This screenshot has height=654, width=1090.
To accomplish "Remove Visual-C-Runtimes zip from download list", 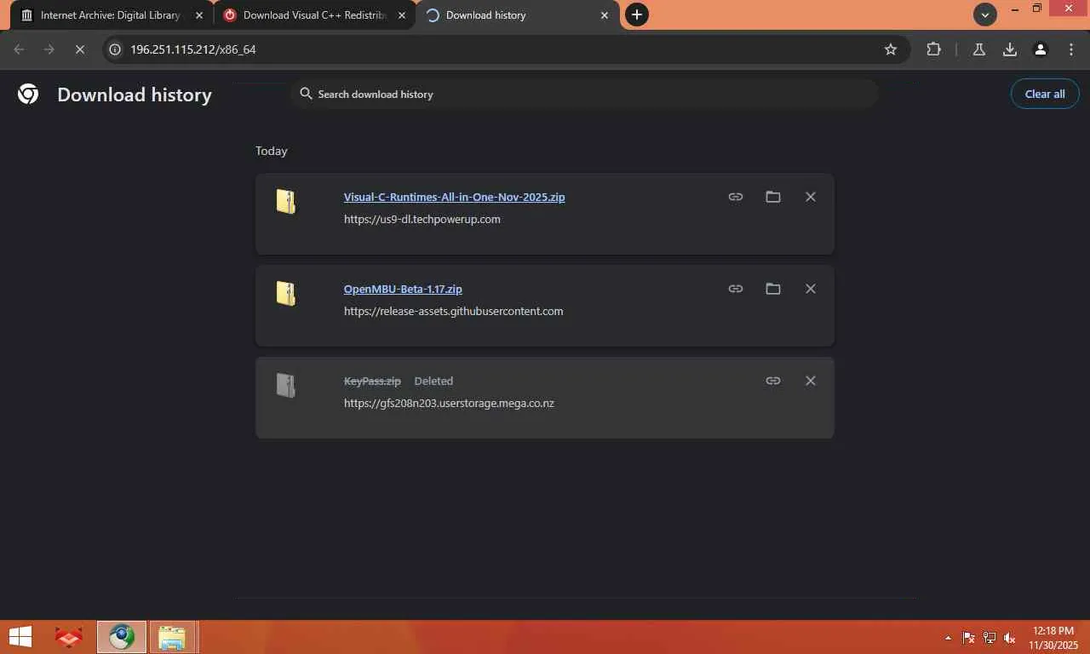I will click(811, 197).
